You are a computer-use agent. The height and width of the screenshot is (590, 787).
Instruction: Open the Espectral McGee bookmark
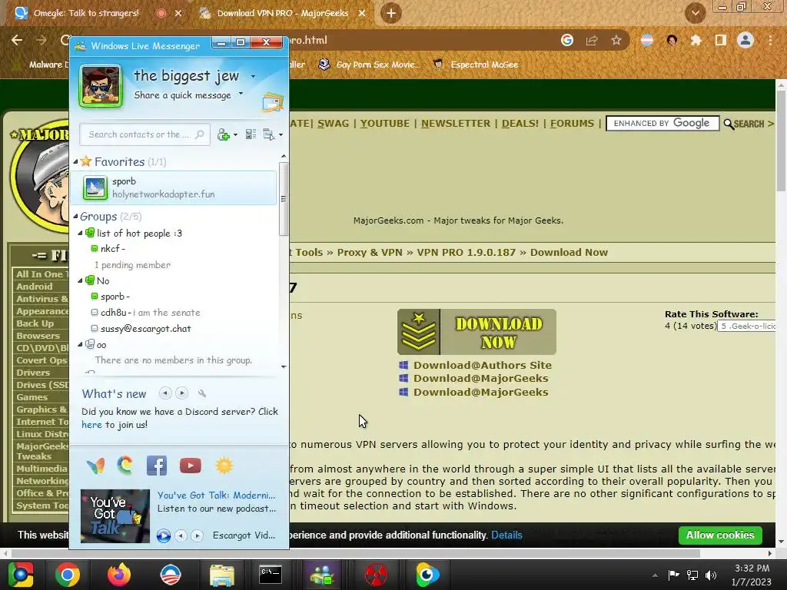[475, 65]
